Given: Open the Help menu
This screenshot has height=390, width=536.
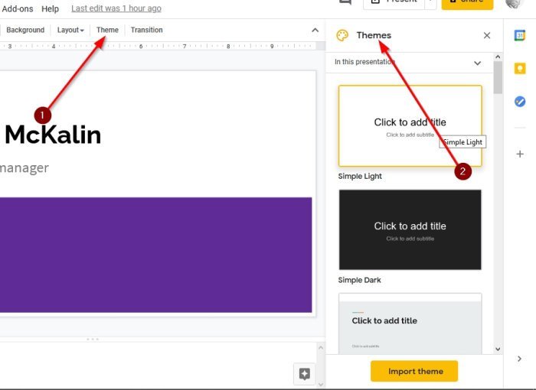Looking at the screenshot, I should point(50,8).
